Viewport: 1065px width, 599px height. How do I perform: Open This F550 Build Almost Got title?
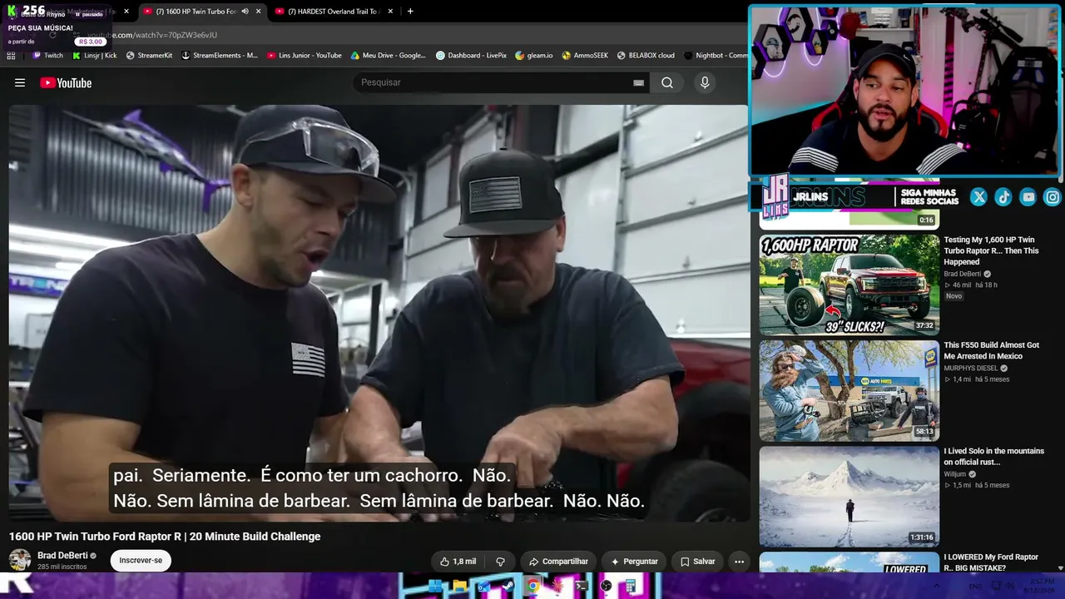[992, 350]
